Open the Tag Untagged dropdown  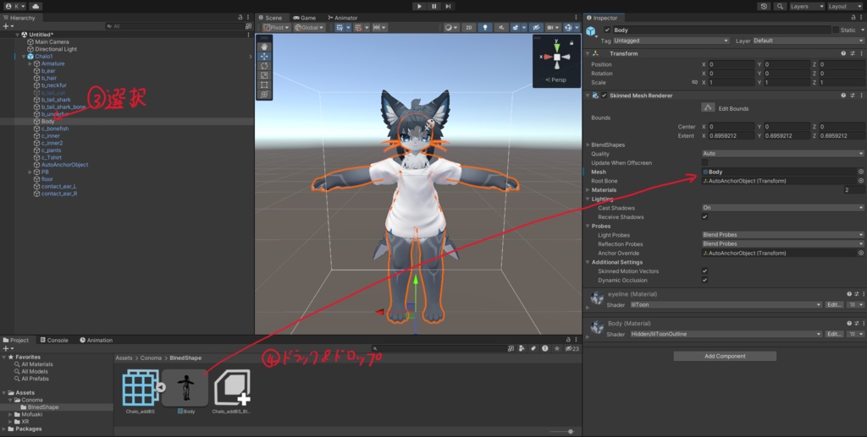[x=671, y=41]
